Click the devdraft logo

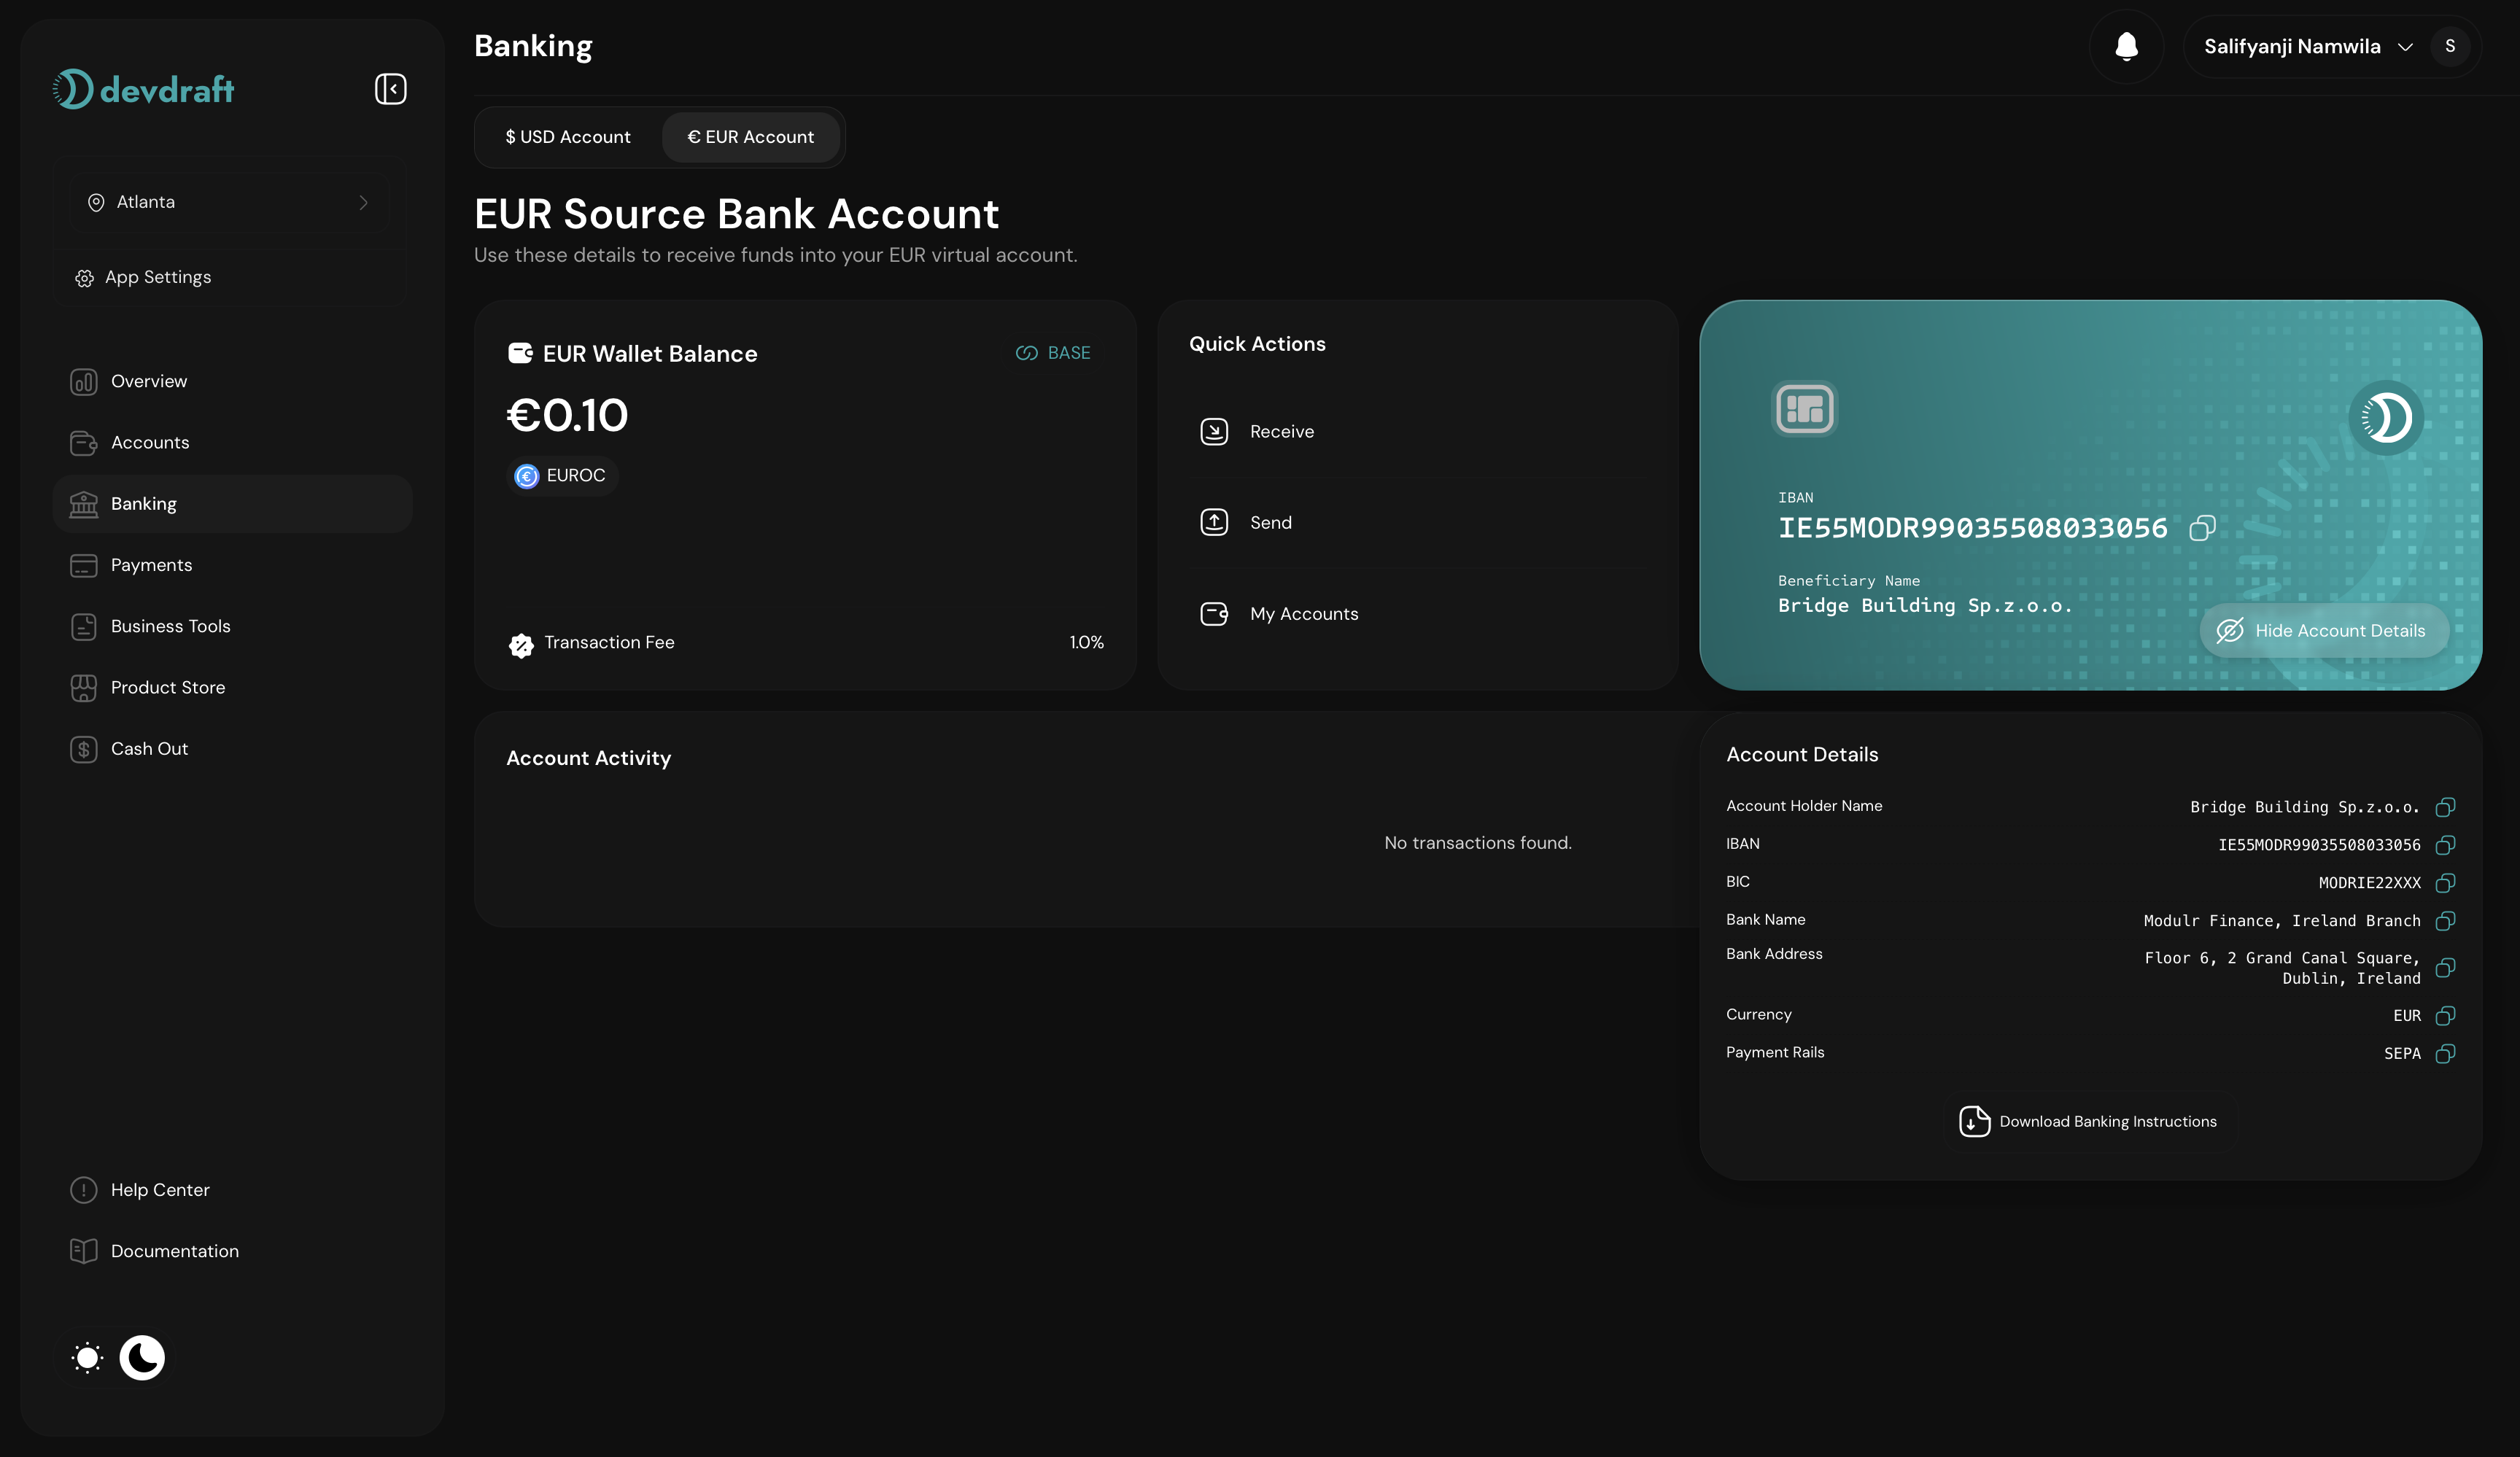pos(144,88)
